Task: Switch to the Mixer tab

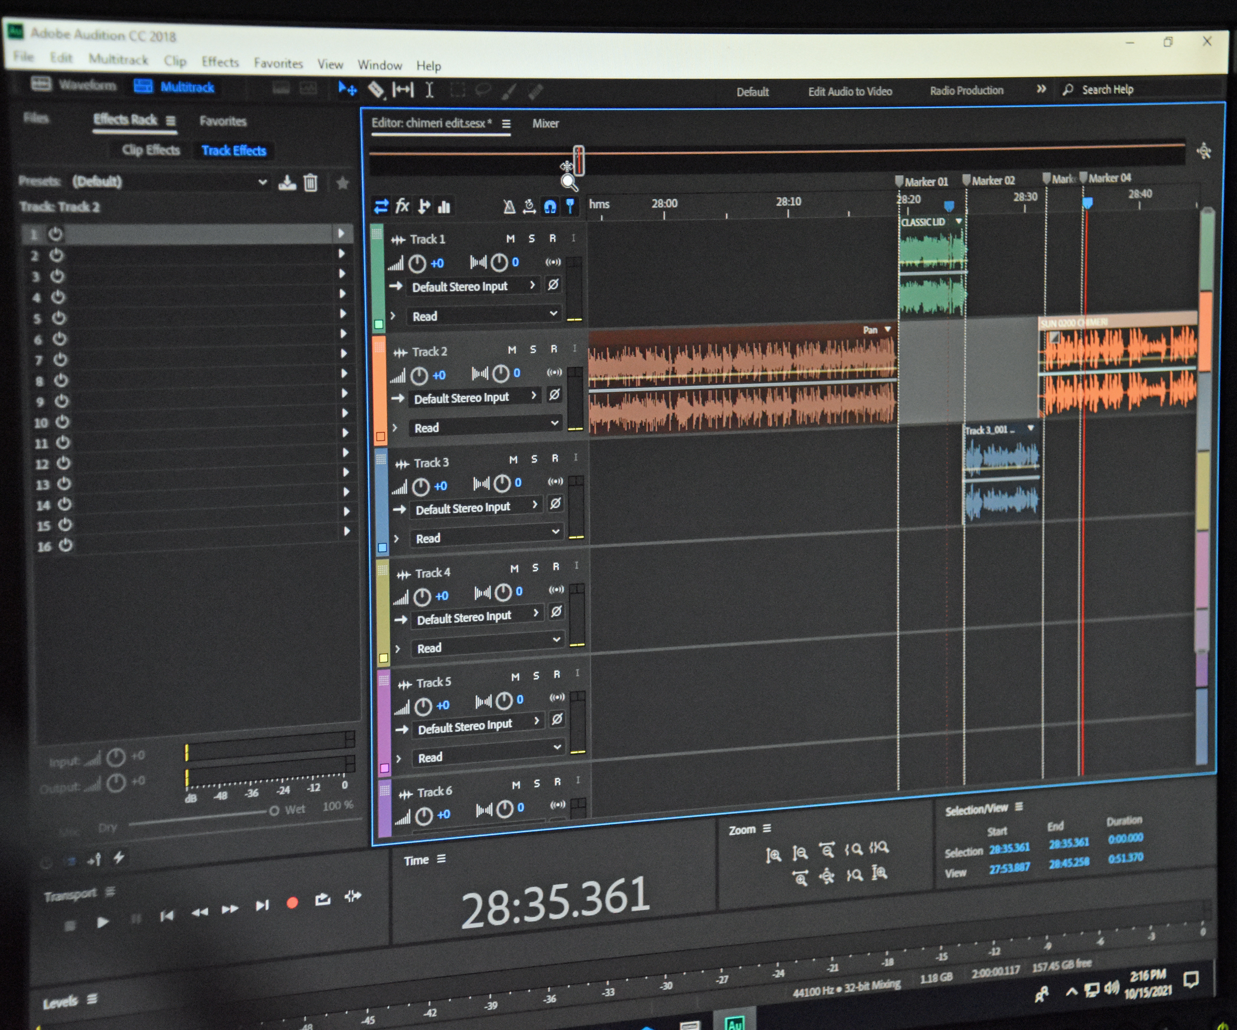Action: pyautogui.click(x=545, y=124)
